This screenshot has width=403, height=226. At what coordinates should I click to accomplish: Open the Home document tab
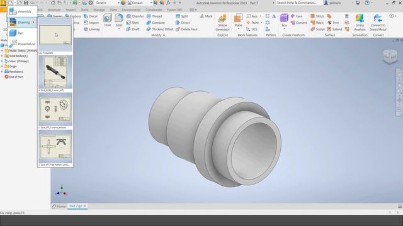coord(59,207)
